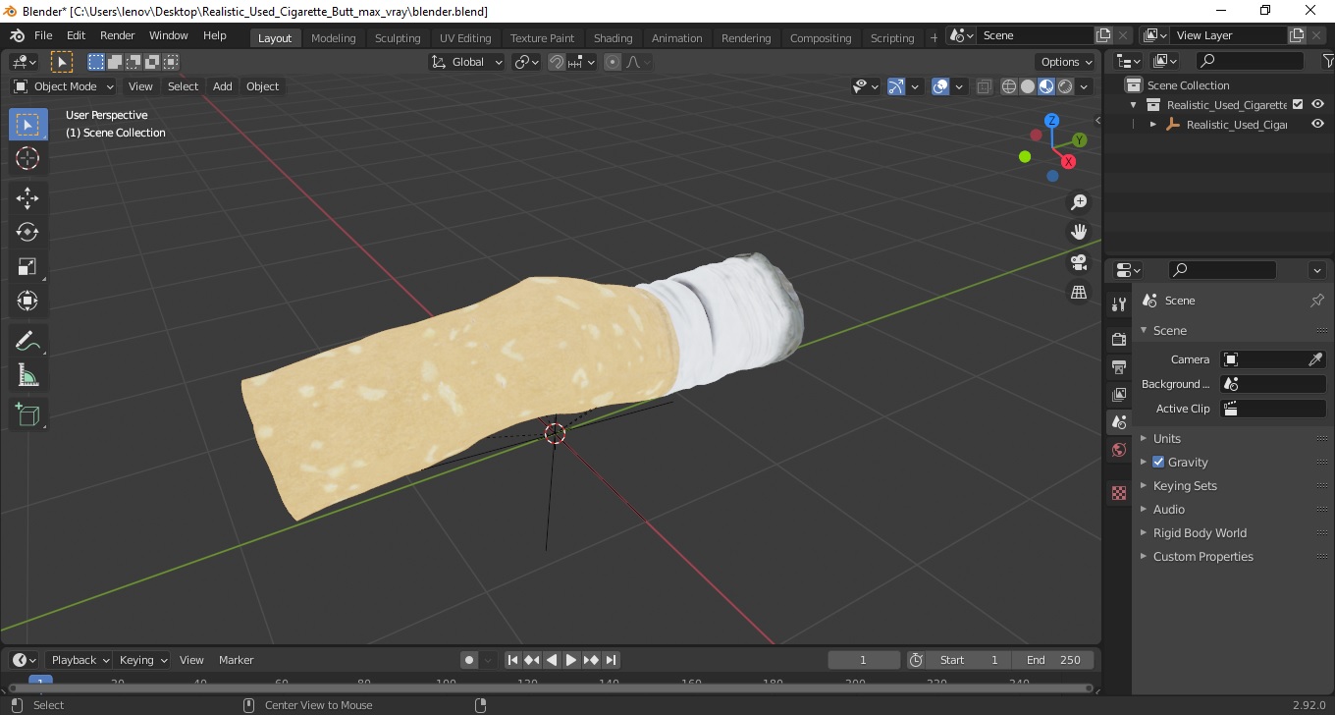Click the Blender logo menu icon
This screenshot has height=715, width=1335.
pyautogui.click(x=17, y=35)
